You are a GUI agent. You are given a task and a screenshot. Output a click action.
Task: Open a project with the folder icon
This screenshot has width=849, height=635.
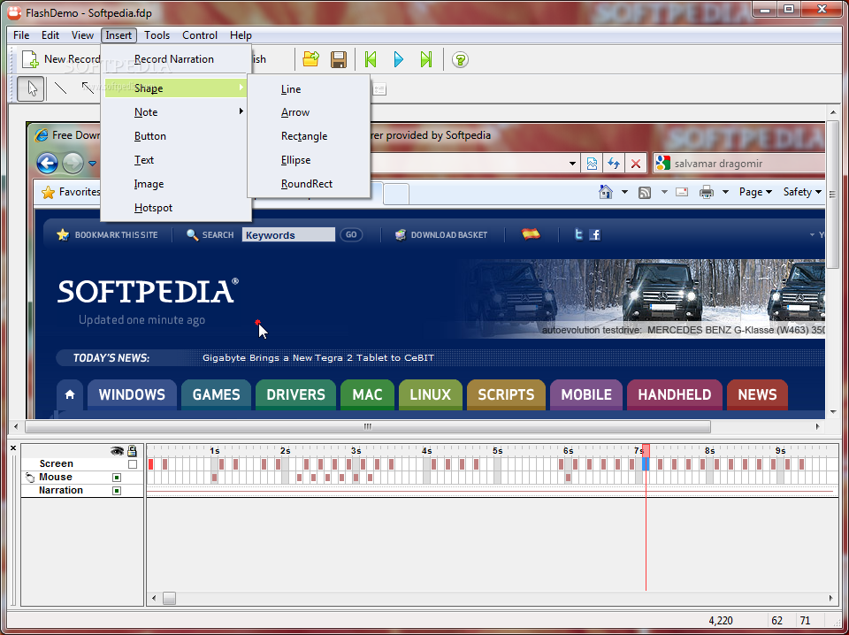point(310,59)
